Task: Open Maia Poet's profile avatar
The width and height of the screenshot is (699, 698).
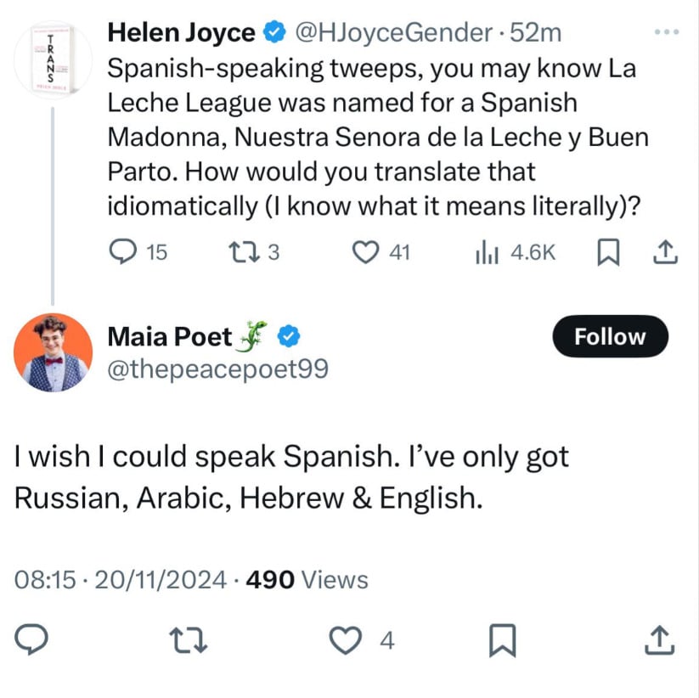Action: [x=53, y=352]
